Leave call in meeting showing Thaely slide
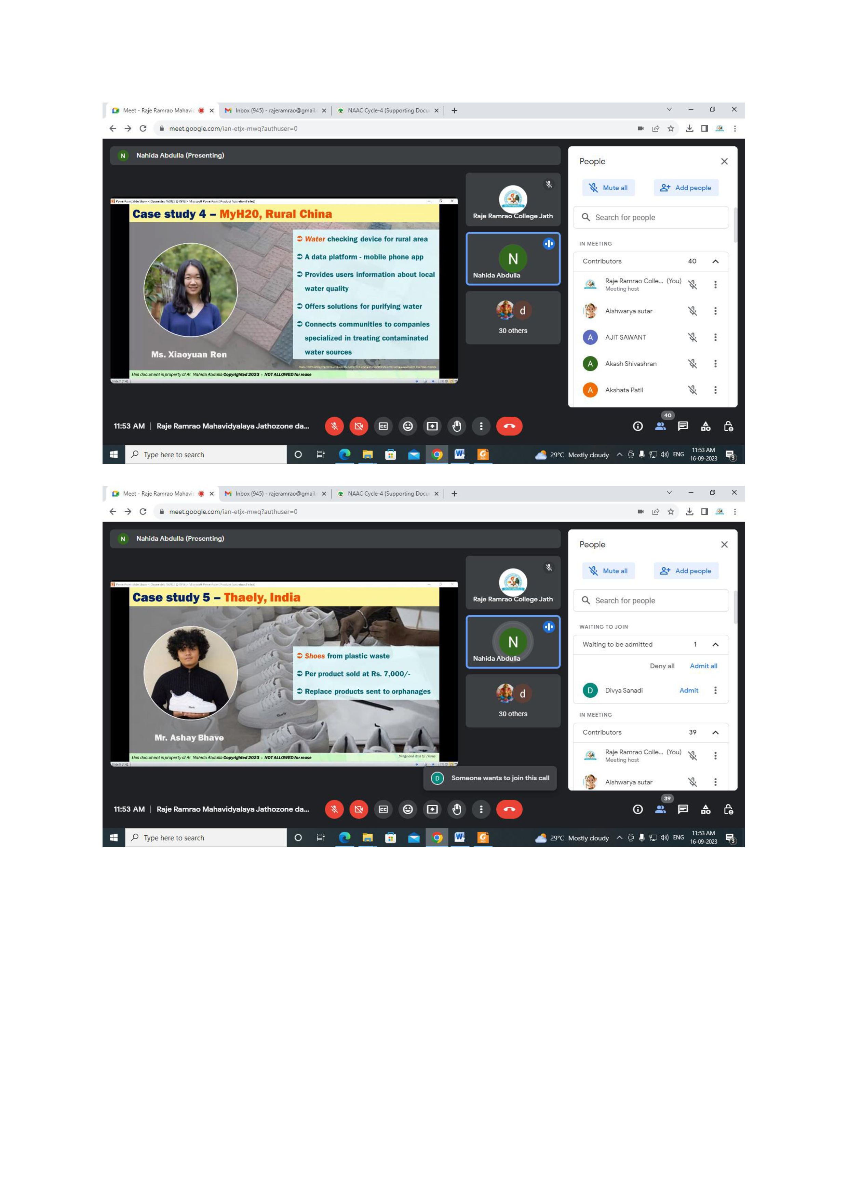Image resolution: width=848 pixels, height=1199 pixels. point(509,809)
